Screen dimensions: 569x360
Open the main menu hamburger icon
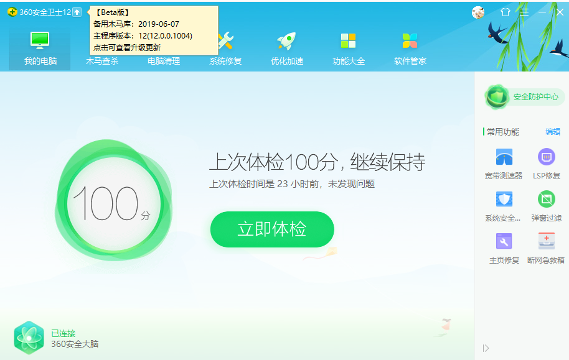[524, 12]
